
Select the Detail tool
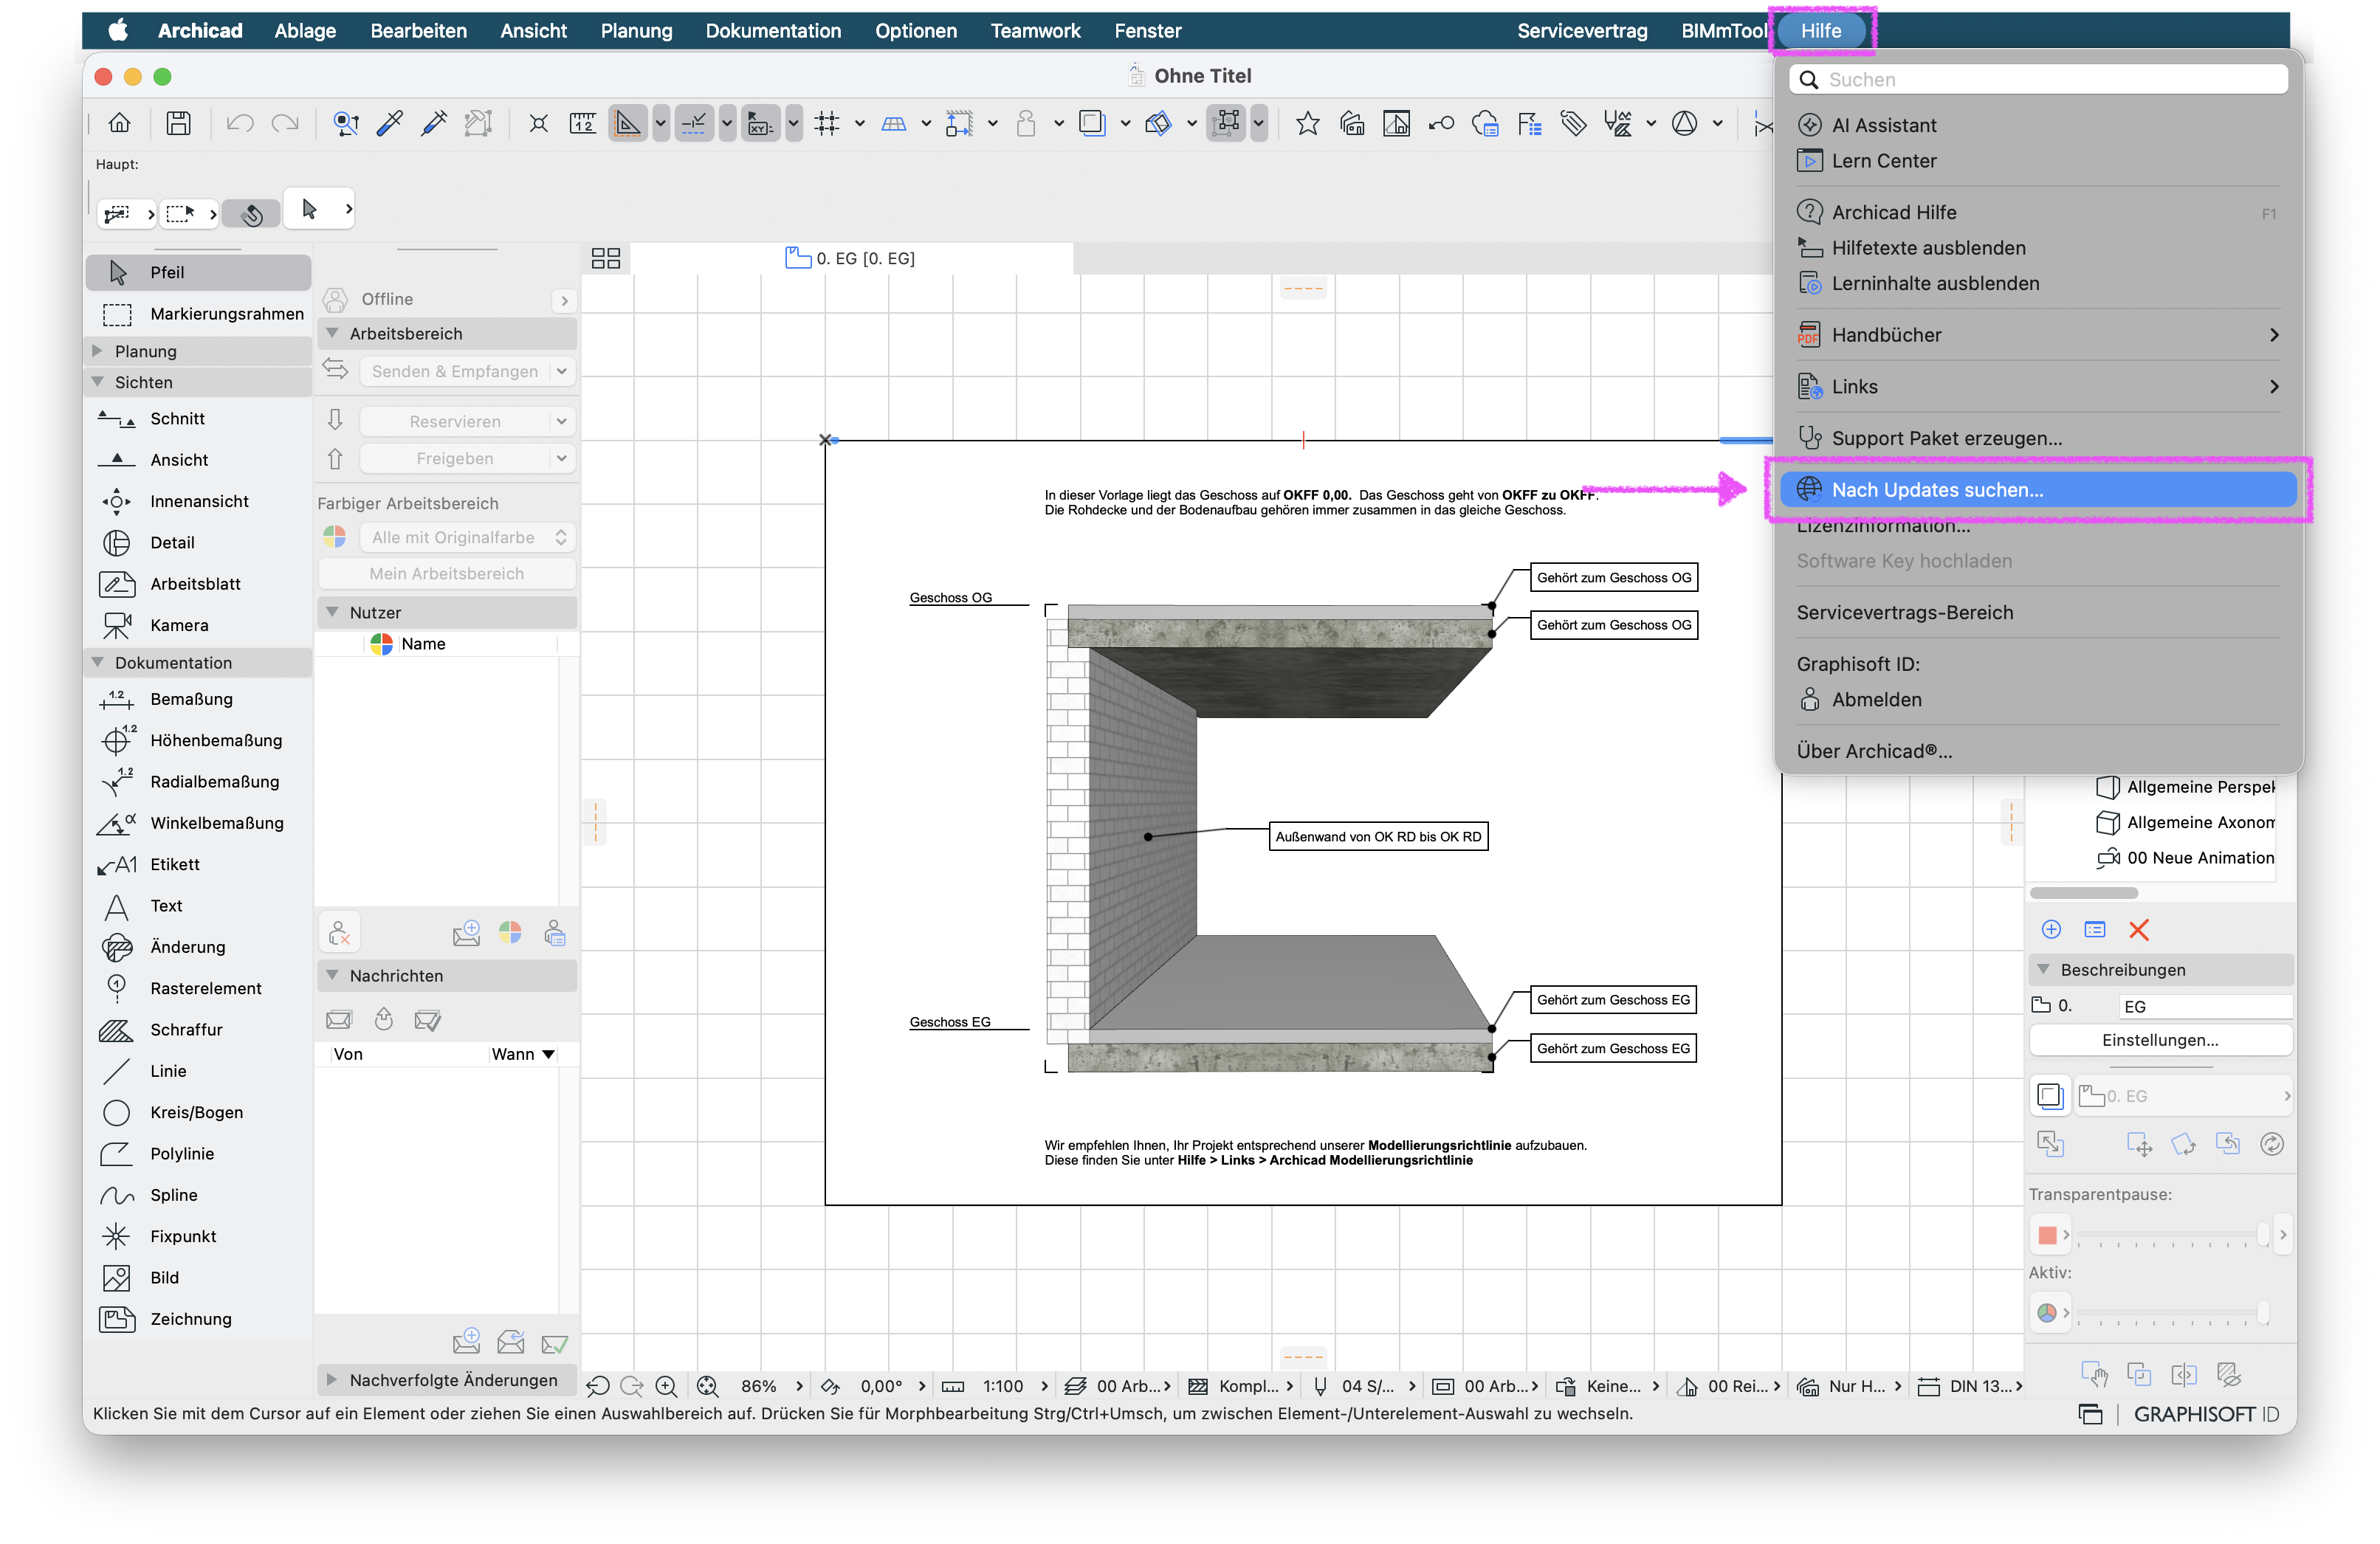[198, 543]
